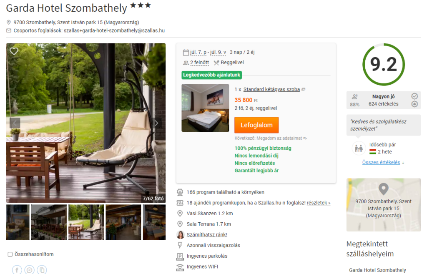Change the júl. 9. v check-out date
The width and height of the screenshot is (427, 274).
[218, 52]
